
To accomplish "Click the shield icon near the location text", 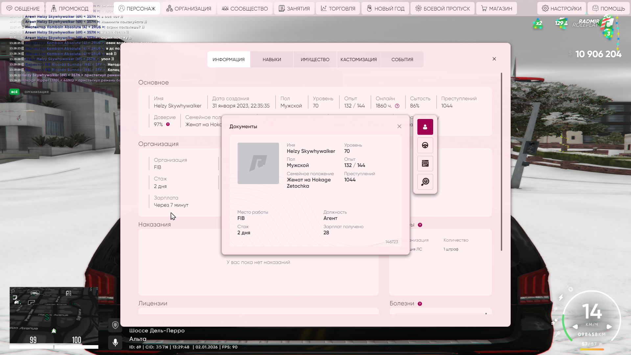I will click(x=115, y=325).
